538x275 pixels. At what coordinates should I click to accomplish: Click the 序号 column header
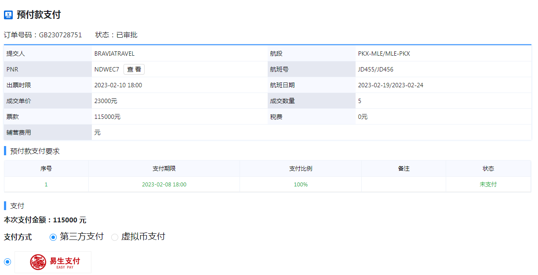tap(46, 168)
